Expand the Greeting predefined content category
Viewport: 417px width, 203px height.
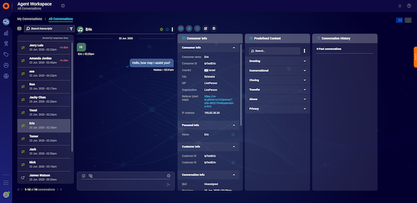pyautogui.click(x=277, y=61)
